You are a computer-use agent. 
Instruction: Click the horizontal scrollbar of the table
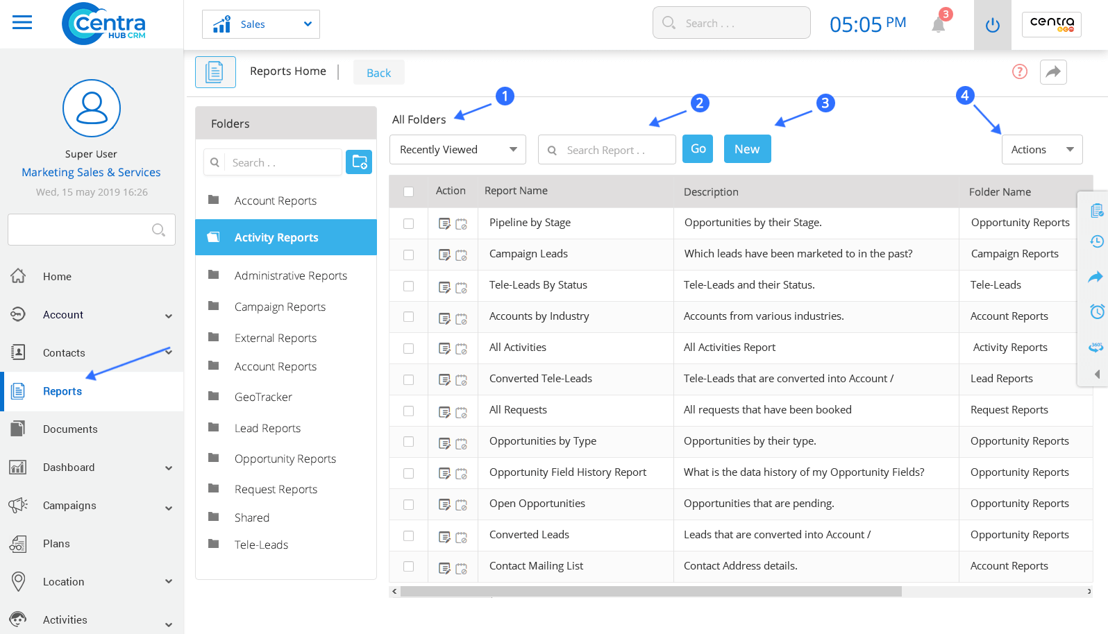coord(651,592)
